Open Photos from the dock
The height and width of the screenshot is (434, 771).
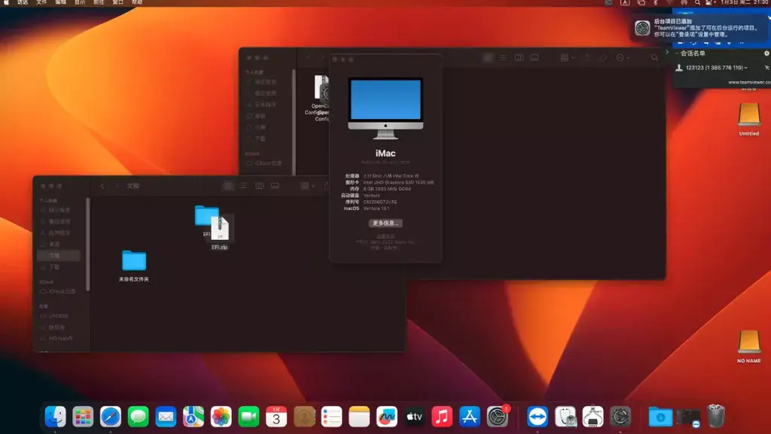click(x=221, y=417)
